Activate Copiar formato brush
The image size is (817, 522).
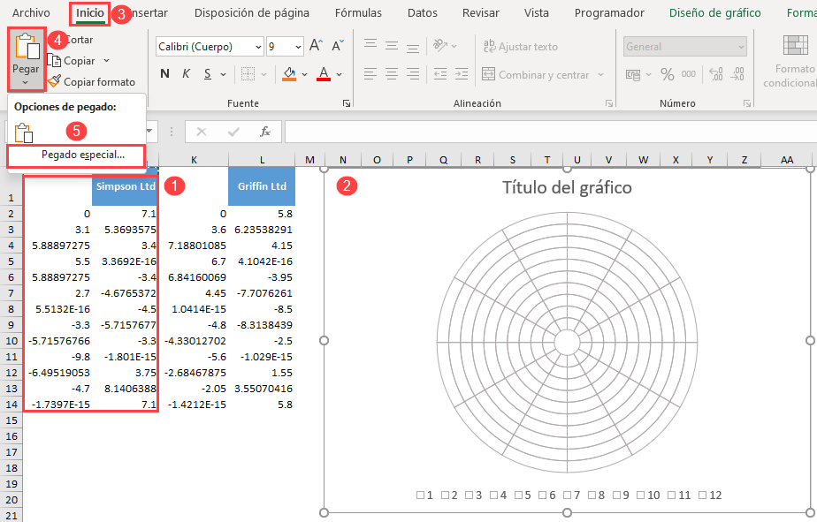pyautogui.click(x=92, y=82)
